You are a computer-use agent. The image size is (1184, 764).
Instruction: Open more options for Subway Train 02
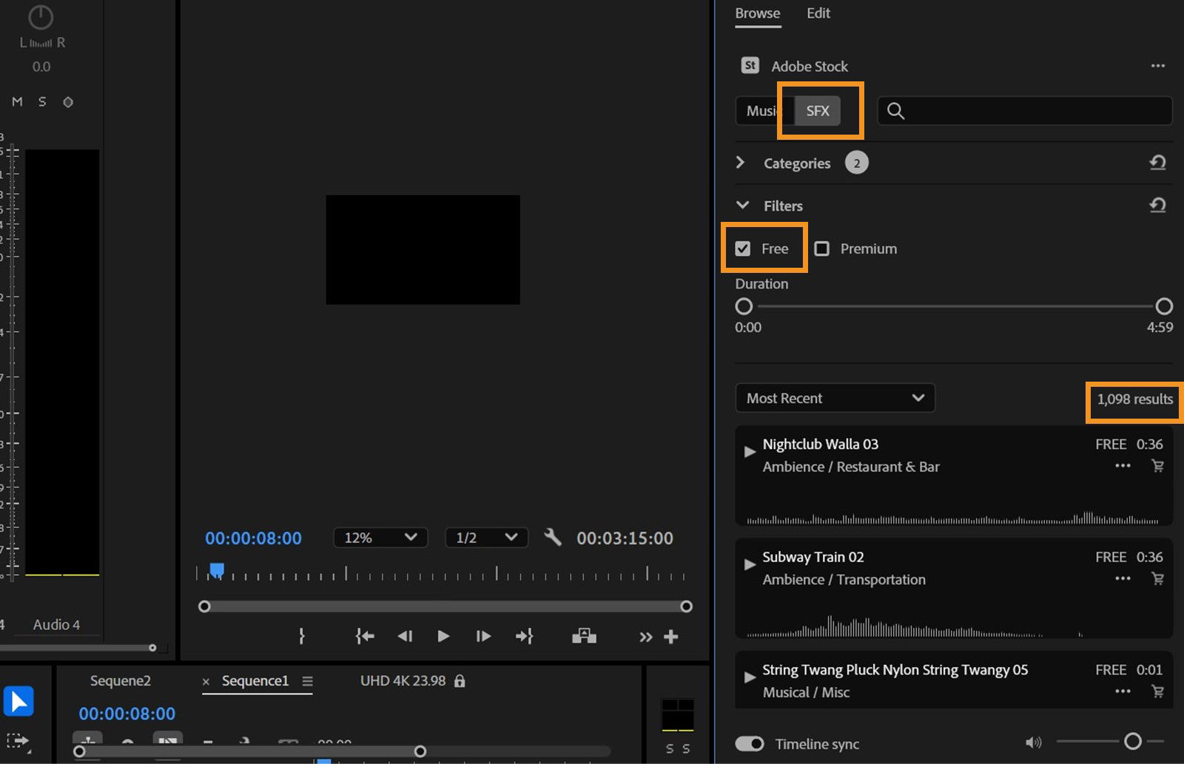1123,578
